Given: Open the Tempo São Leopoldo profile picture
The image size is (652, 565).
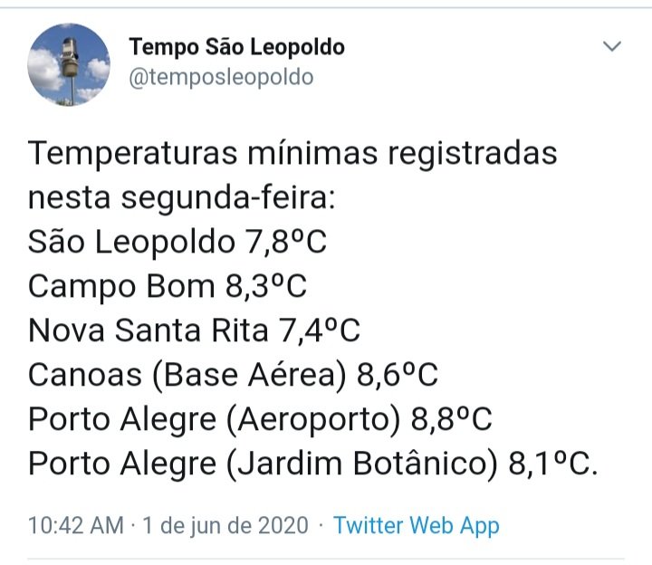Looking at the screenshot, I should [x=69, y=64].
